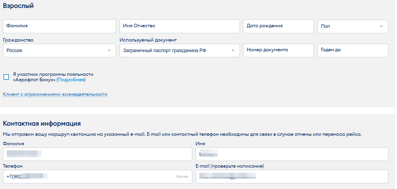The width and height of the screenshot is (397, 189).
Task: Click the arrow icon in Пол selector
Action: pyautogui.click(x=381, y=26)
